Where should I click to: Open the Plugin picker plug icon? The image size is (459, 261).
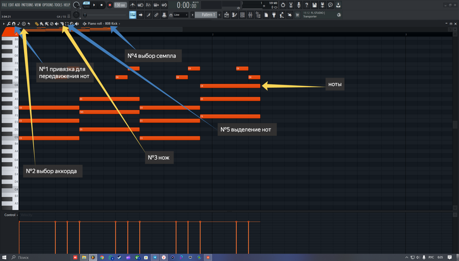[x=274, y=15]
